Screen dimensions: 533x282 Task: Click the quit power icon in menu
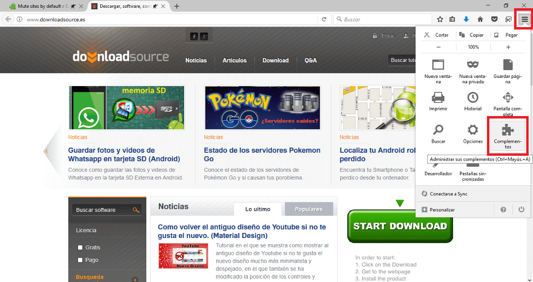point(521,210)
